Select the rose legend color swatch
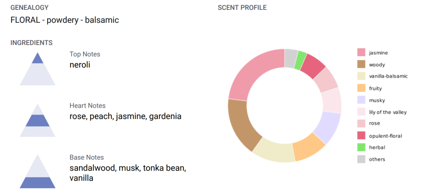Screen dimensions: 439x194 pyautogui.click(x=361, y=123)
